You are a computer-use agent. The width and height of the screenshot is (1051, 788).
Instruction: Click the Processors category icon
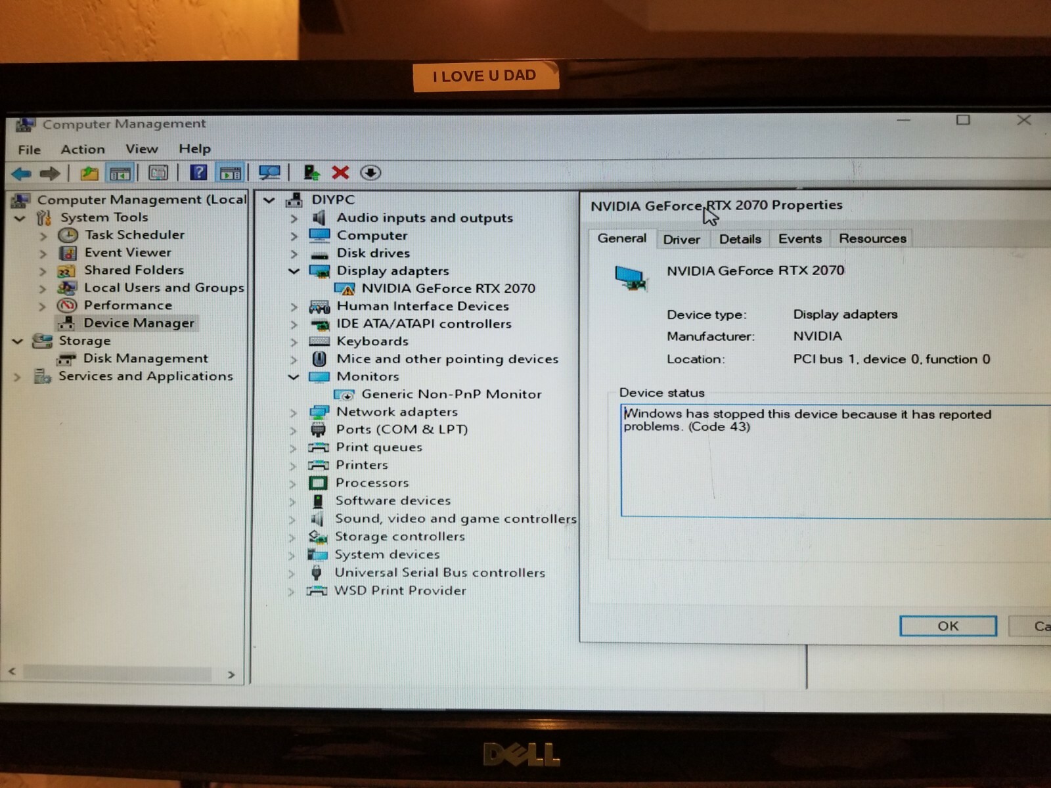[x=318, y=483]
